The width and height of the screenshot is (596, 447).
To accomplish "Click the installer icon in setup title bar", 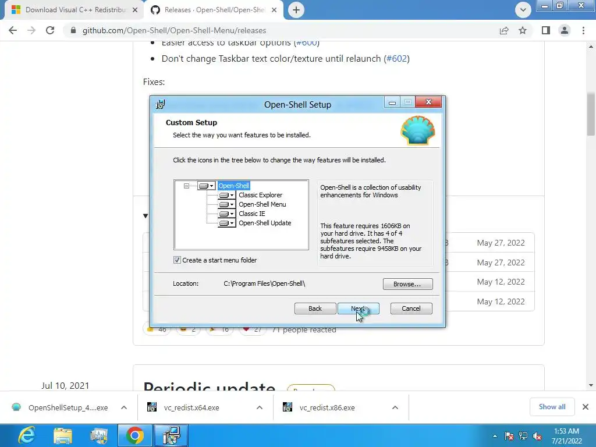I will [161, 104].
